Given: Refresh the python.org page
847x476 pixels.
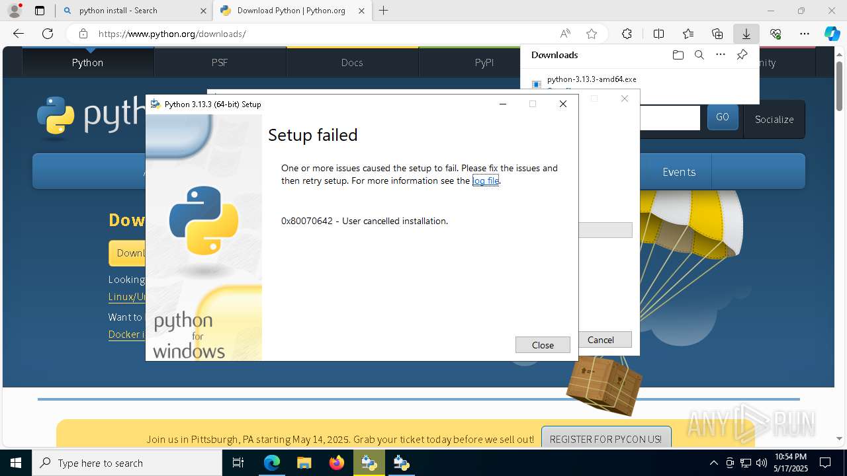Looking at the screenshot, I should tap(48, 34).
